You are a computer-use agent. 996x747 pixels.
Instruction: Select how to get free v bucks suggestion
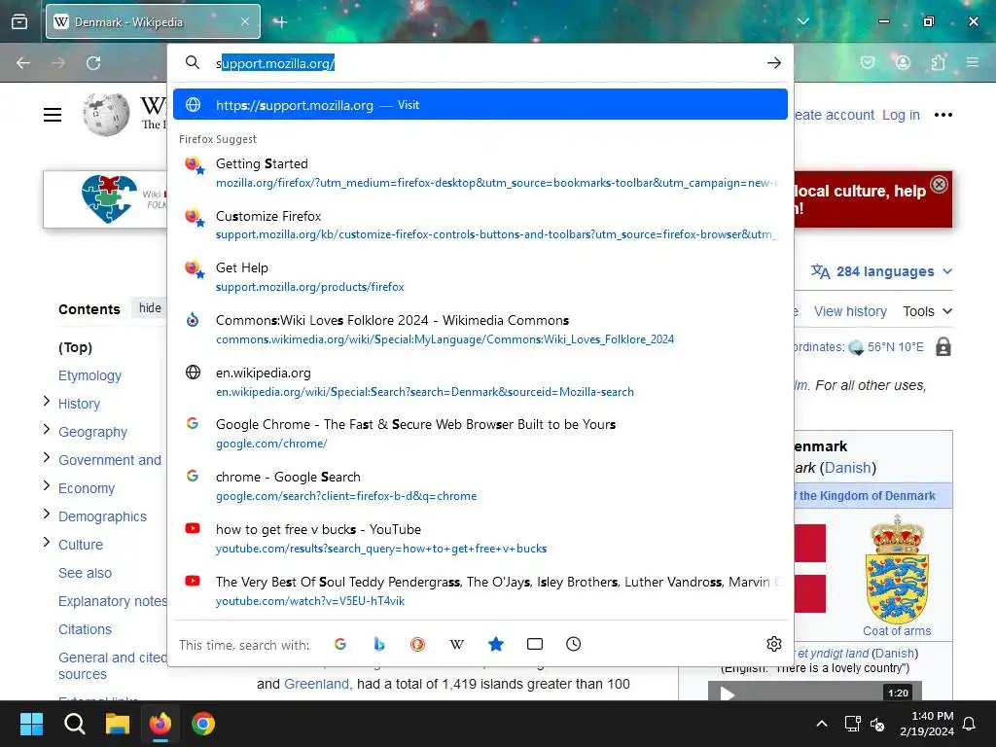[480, 538]
